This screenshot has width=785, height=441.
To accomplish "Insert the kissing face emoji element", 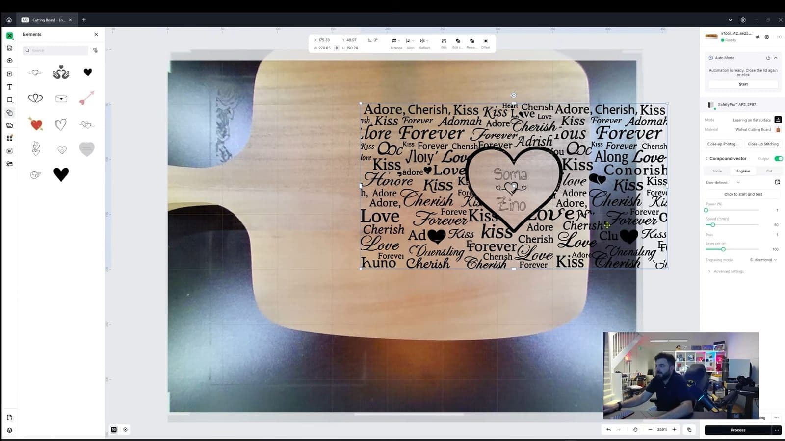I will pyautogui.click(x=35, y=174).
